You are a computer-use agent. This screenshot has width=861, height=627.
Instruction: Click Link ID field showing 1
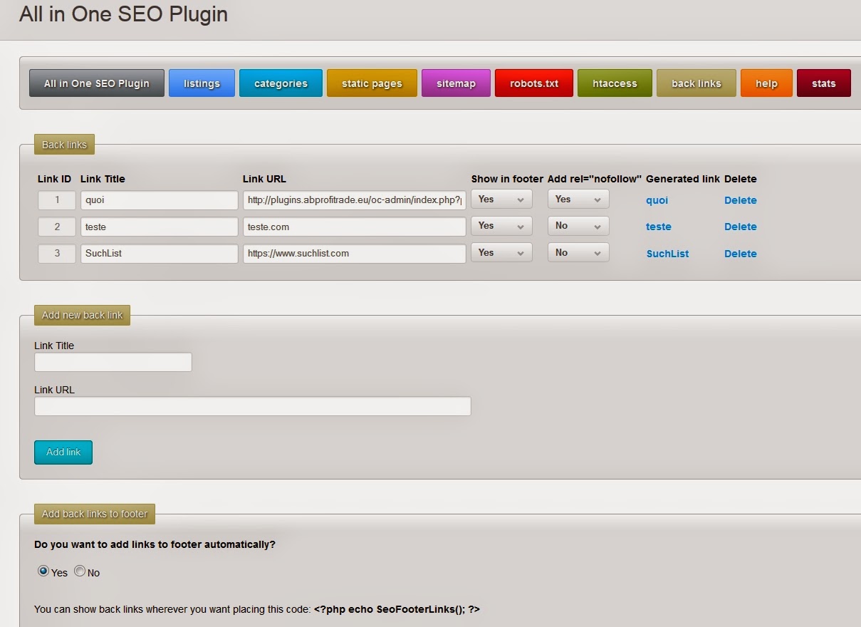[57, 200]
